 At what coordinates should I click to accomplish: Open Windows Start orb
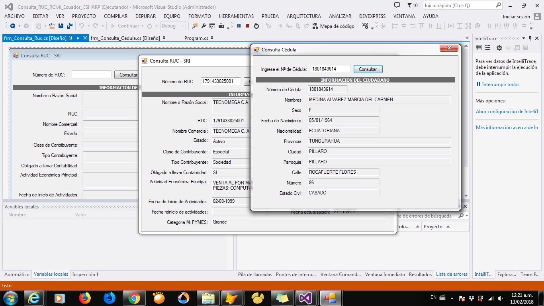10,298
